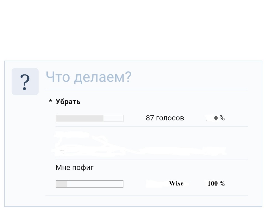Click empty part of Мне пофиг bar
Viewport: 266px width, 209px height.
[95, 184]
